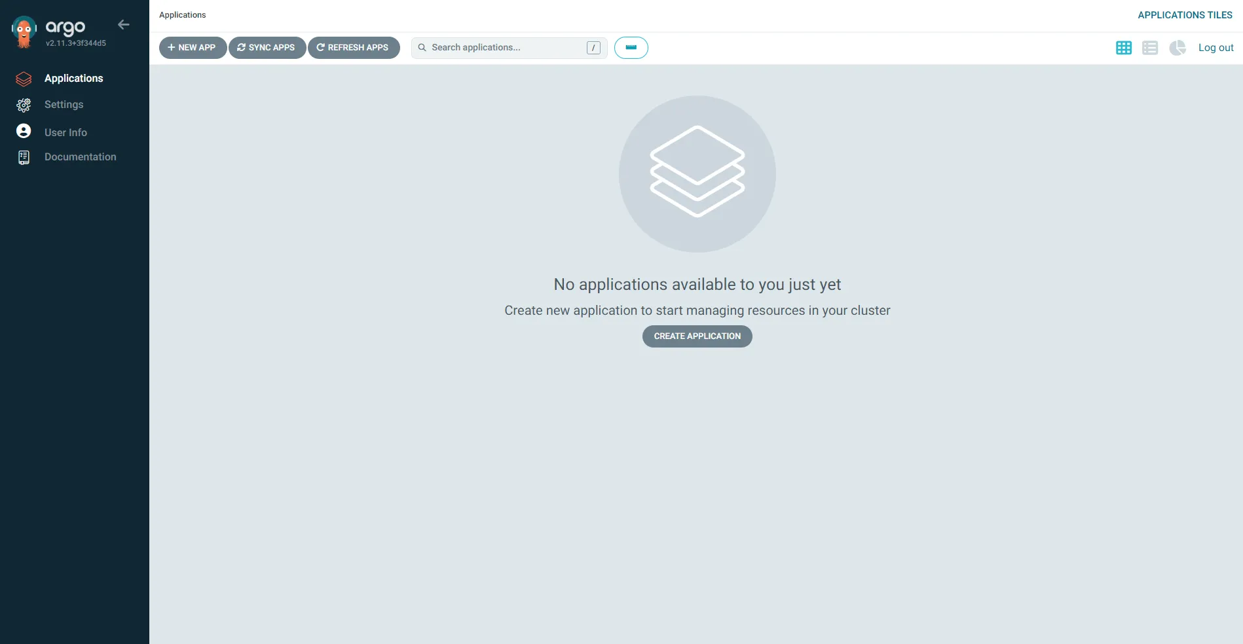Click the SYNC APPS button
Screen dimensions: 1243x644
point(267,47)
